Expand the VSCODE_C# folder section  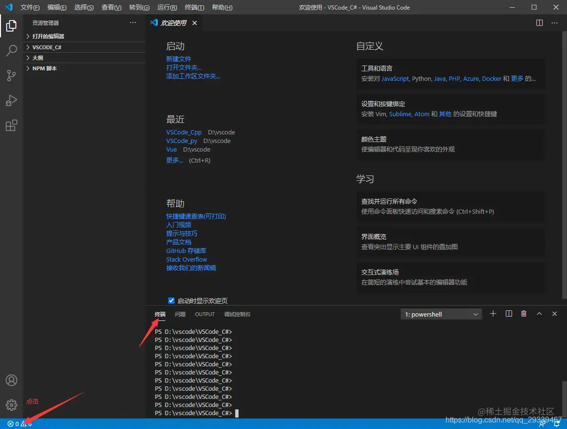tap(84, 47)
